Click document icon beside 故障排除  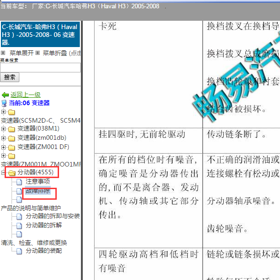pyautogui.click(x=19, y=191)
